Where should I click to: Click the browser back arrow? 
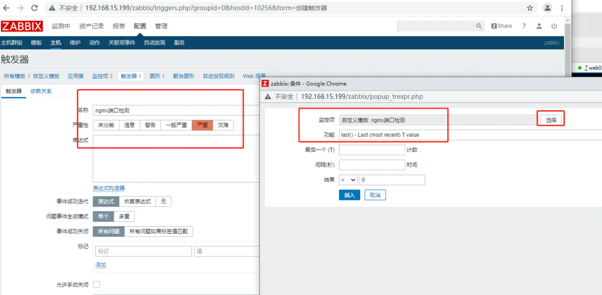point(7,8)
